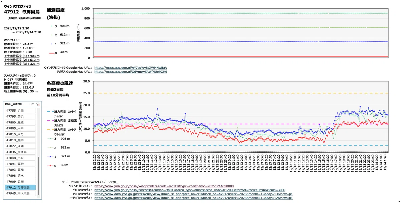This screenshot has width=401, height=204.
Task: Choose 47945_南大東島 in the station slicer
Action: [21, 193]
